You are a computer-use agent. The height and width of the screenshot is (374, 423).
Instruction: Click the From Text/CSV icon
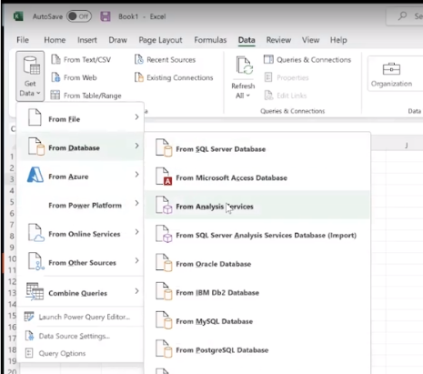click(55, 59)
